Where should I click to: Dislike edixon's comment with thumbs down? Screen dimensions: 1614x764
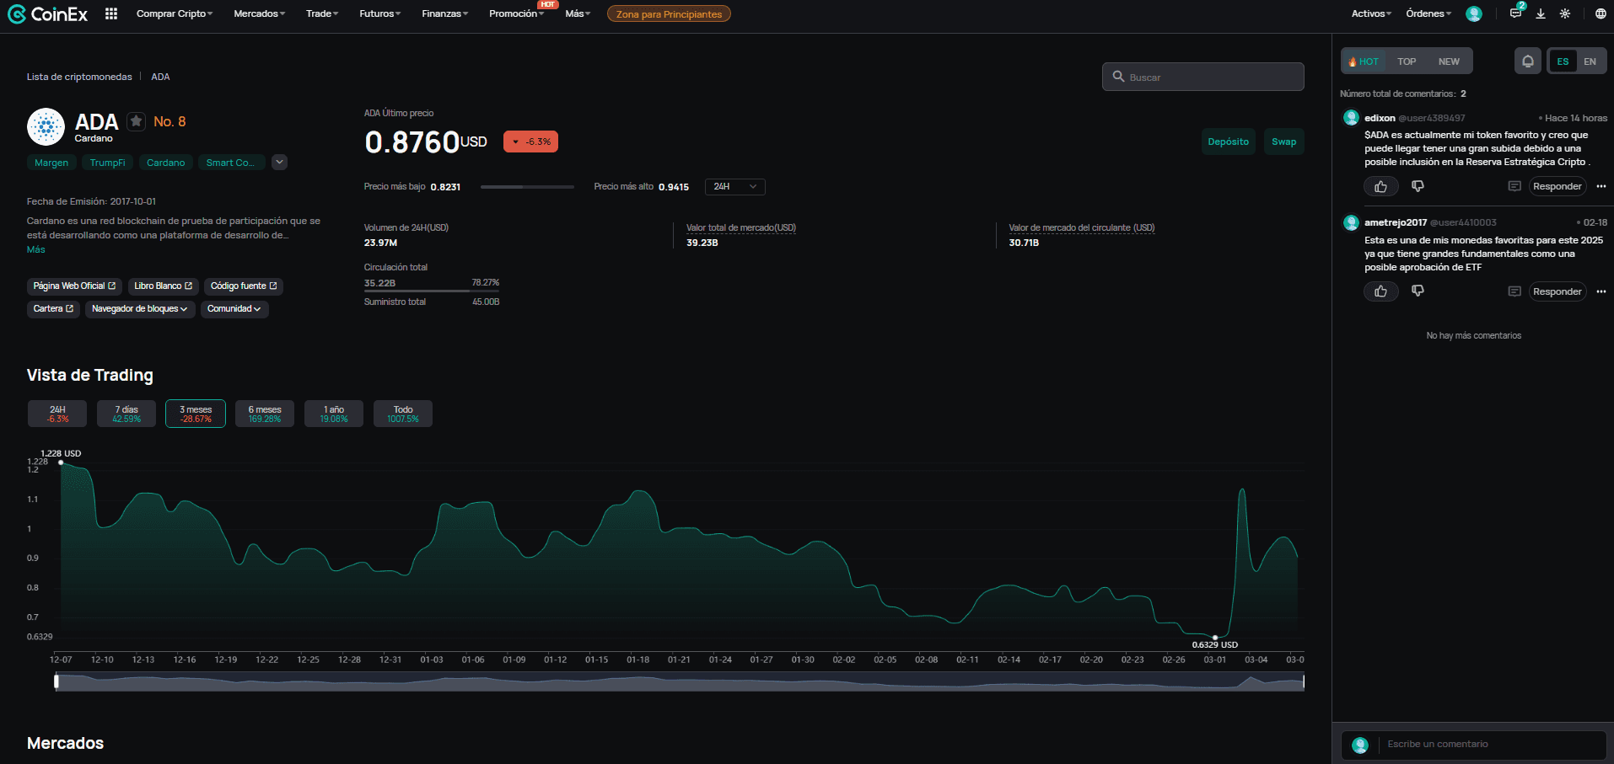pos(1418,186)
